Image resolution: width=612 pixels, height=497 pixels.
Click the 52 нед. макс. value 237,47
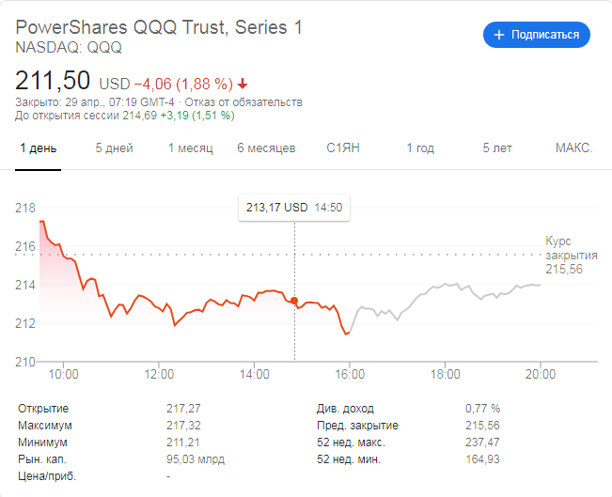tap(483, 443)
